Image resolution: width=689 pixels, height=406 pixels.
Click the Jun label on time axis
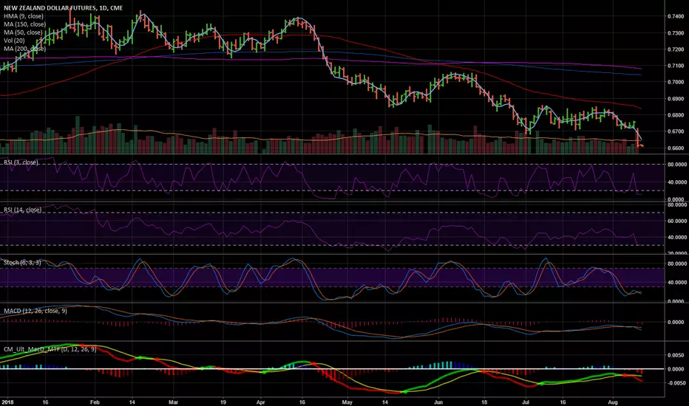438,402
